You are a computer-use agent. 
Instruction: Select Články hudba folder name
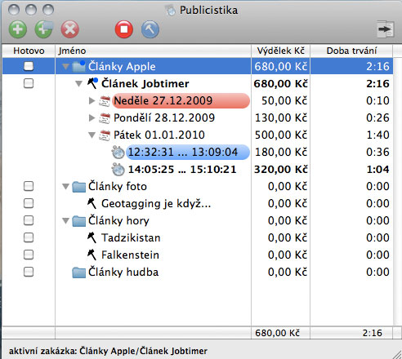(x=123, y=272)
